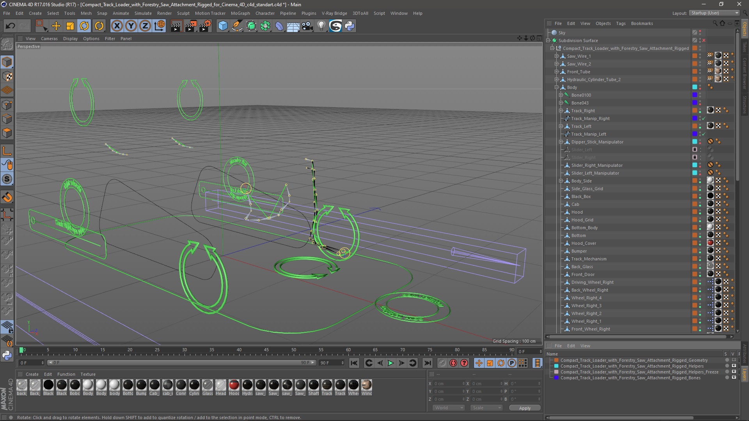749x421 pixels.
Task: Click the Floor environment icon
Action: point(293,26)
